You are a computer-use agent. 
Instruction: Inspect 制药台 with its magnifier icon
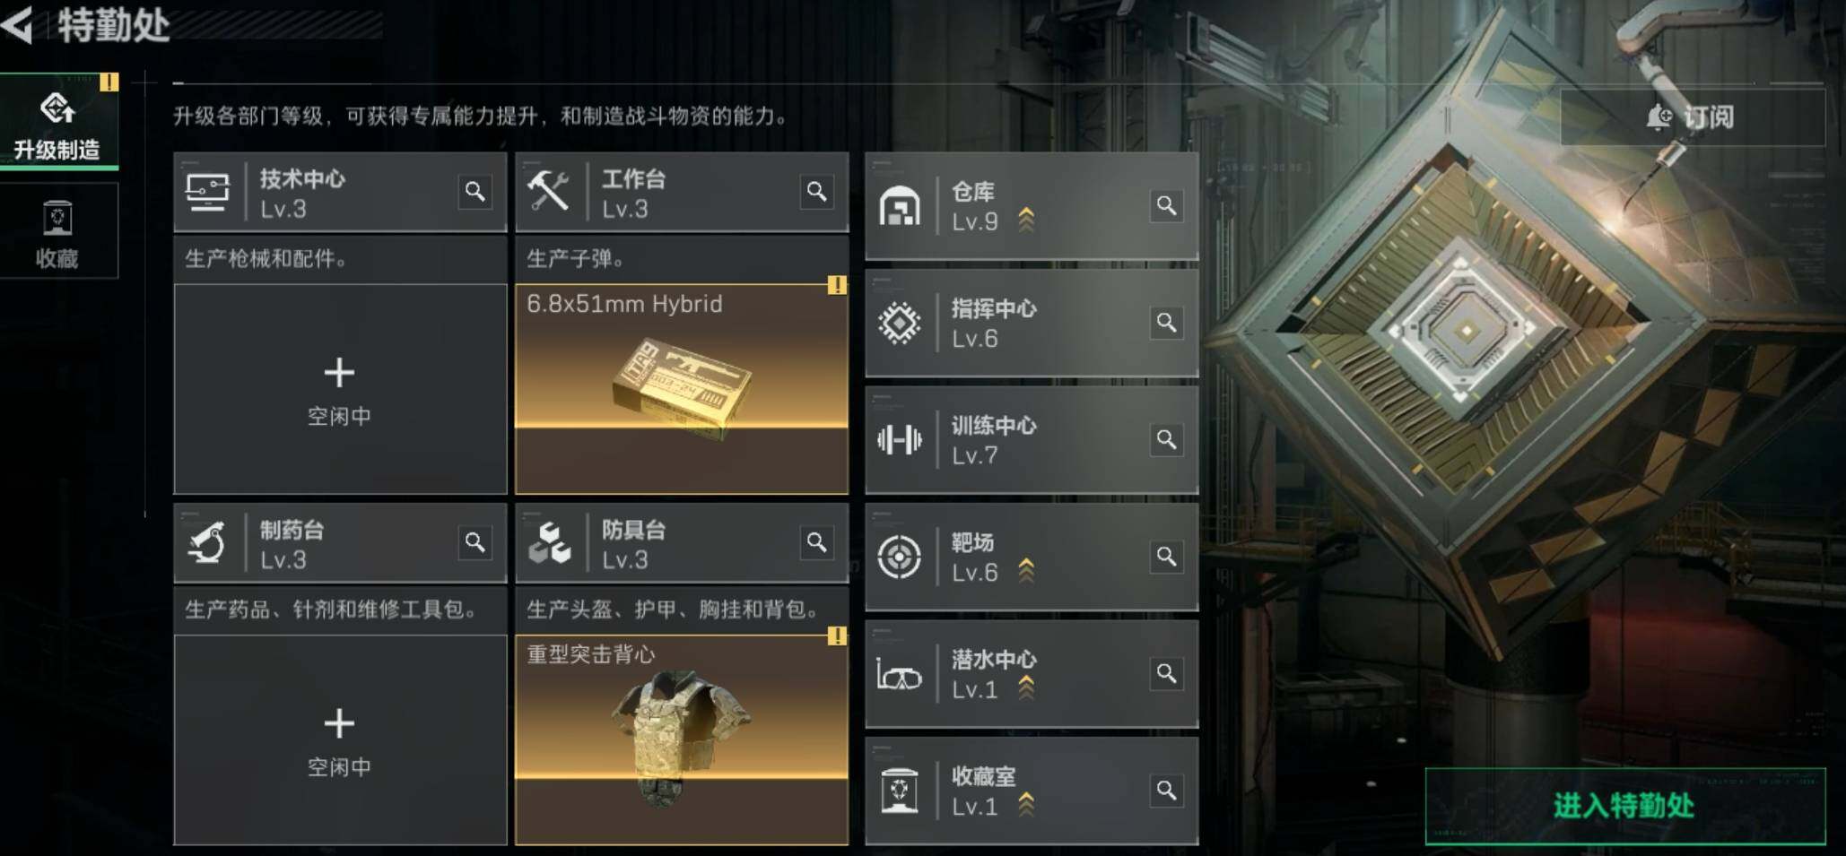coord(475,542)
